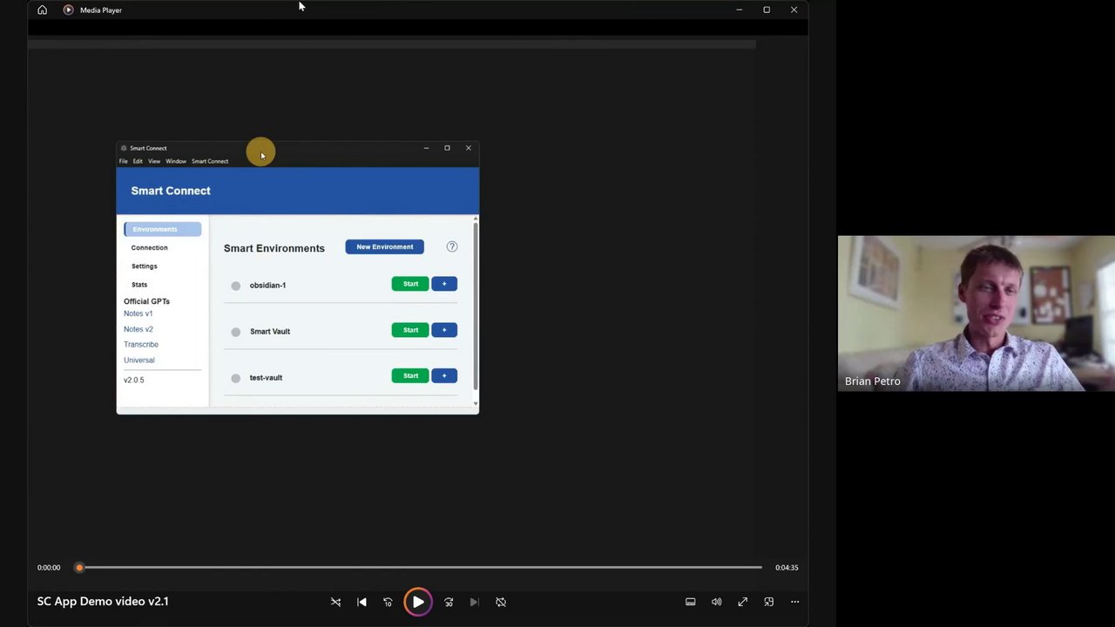
Task: Open Notes v1 GPT link
Action: (138, 313)
